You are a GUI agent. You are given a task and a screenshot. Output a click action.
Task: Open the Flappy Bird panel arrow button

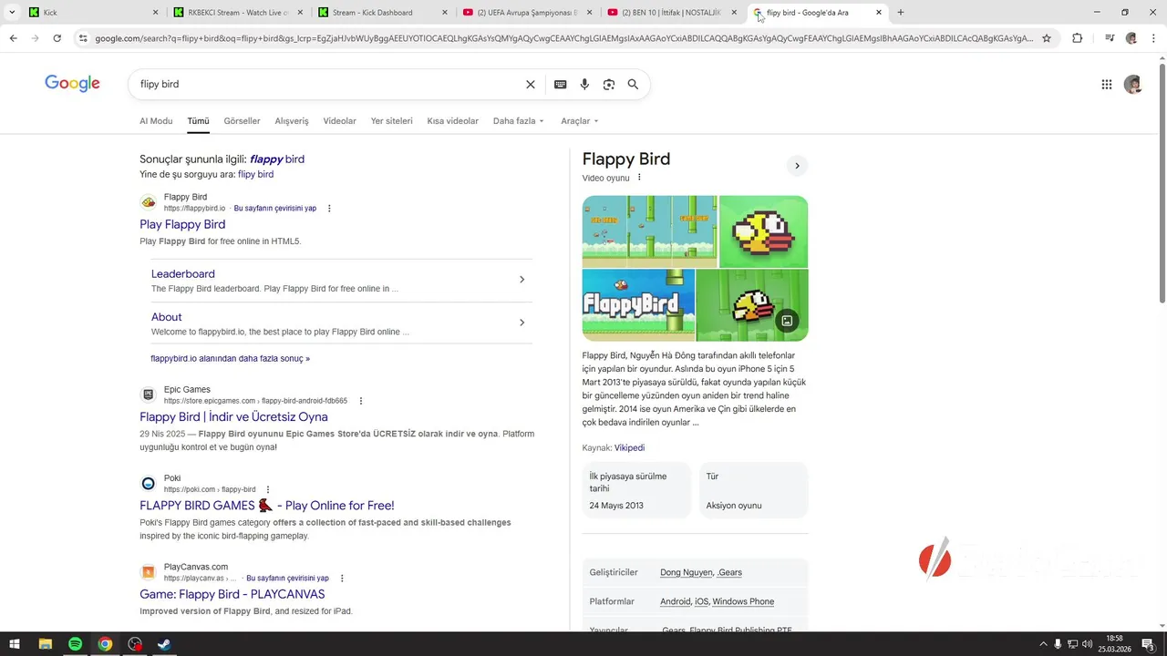tap(797, 166)
